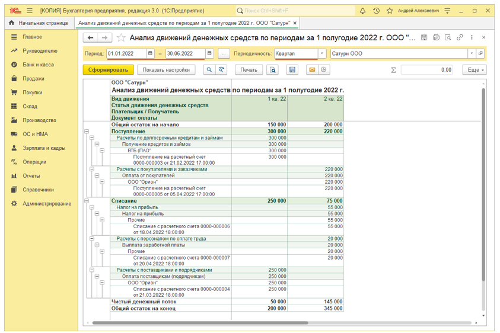Open the history clock icon
Image resolution: width=500 pixels, height=333 pixels.
coord(376,11)
